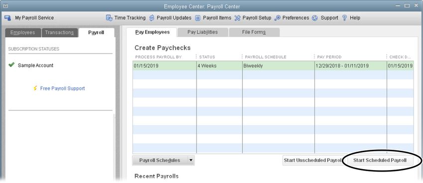Click the Status column header
Viewport: 423px width, 183px height.
[207, 57]
